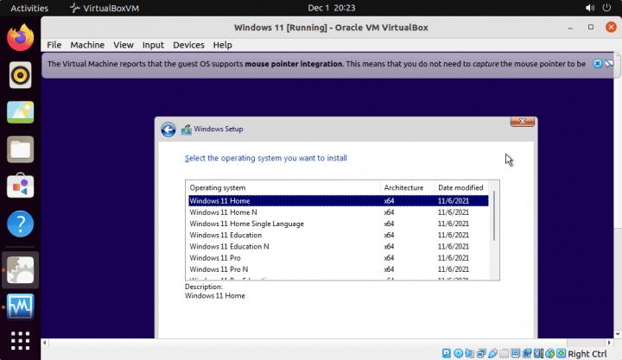The image size is (622, 360).
Task: Click the blue back arrow in Windows Setup
Action: click(x=168, y=129)
